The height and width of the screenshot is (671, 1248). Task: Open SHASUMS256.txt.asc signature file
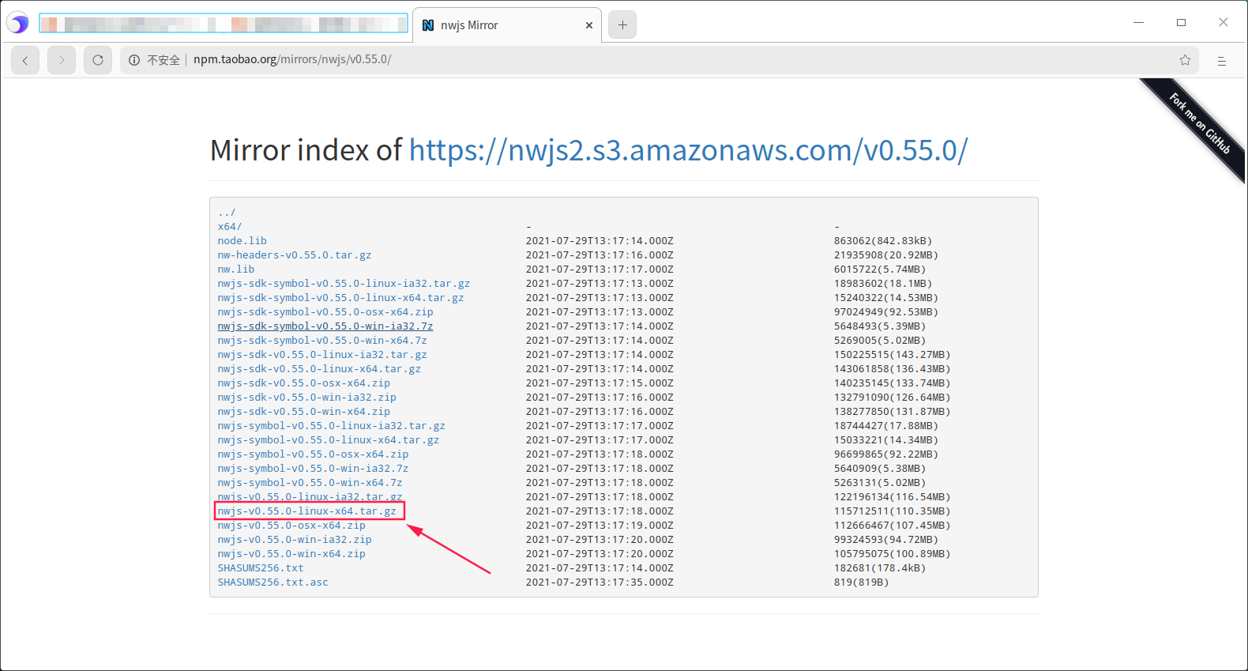(273, 582)
